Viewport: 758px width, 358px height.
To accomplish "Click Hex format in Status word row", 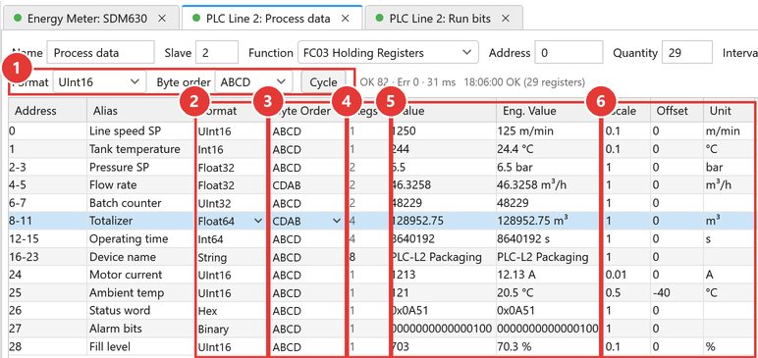I will pos(232,311).
